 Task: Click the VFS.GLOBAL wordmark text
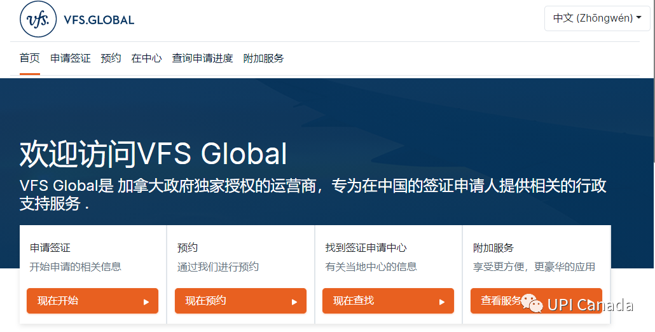point(99,20)
